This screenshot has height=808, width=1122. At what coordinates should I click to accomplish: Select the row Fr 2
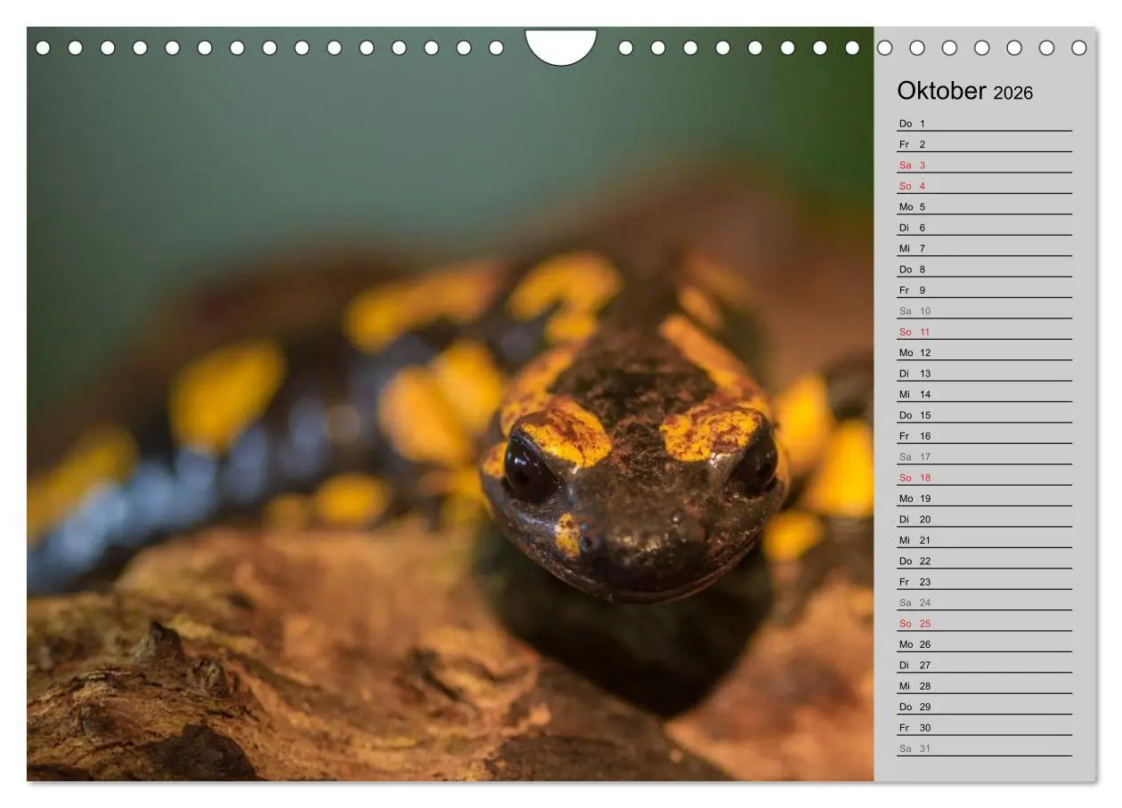click(x=984, y=144)
